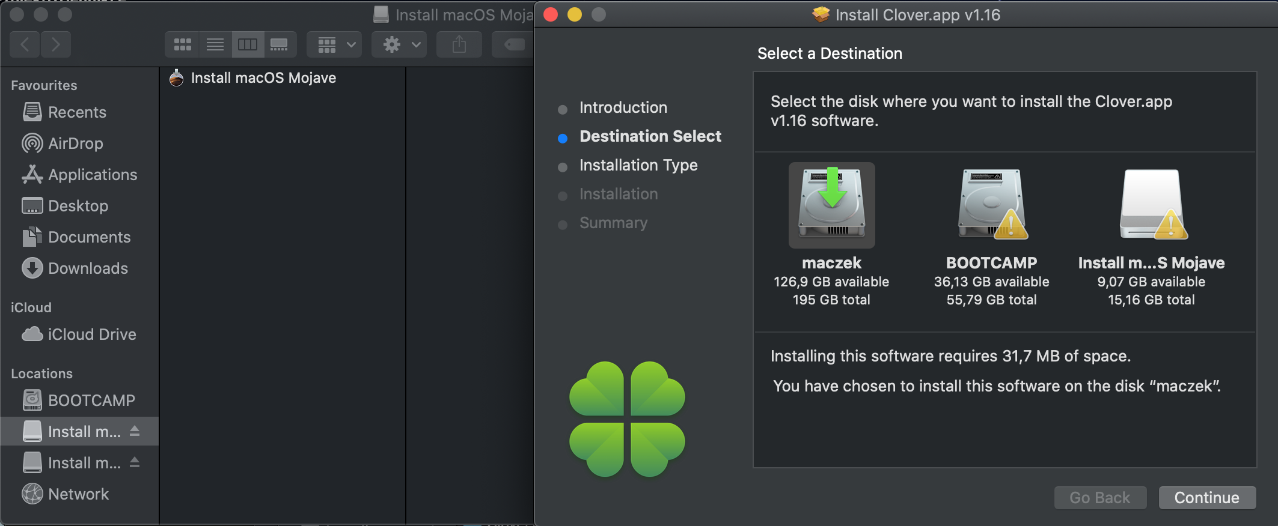Click the Installation Type step label

point(638,165)
